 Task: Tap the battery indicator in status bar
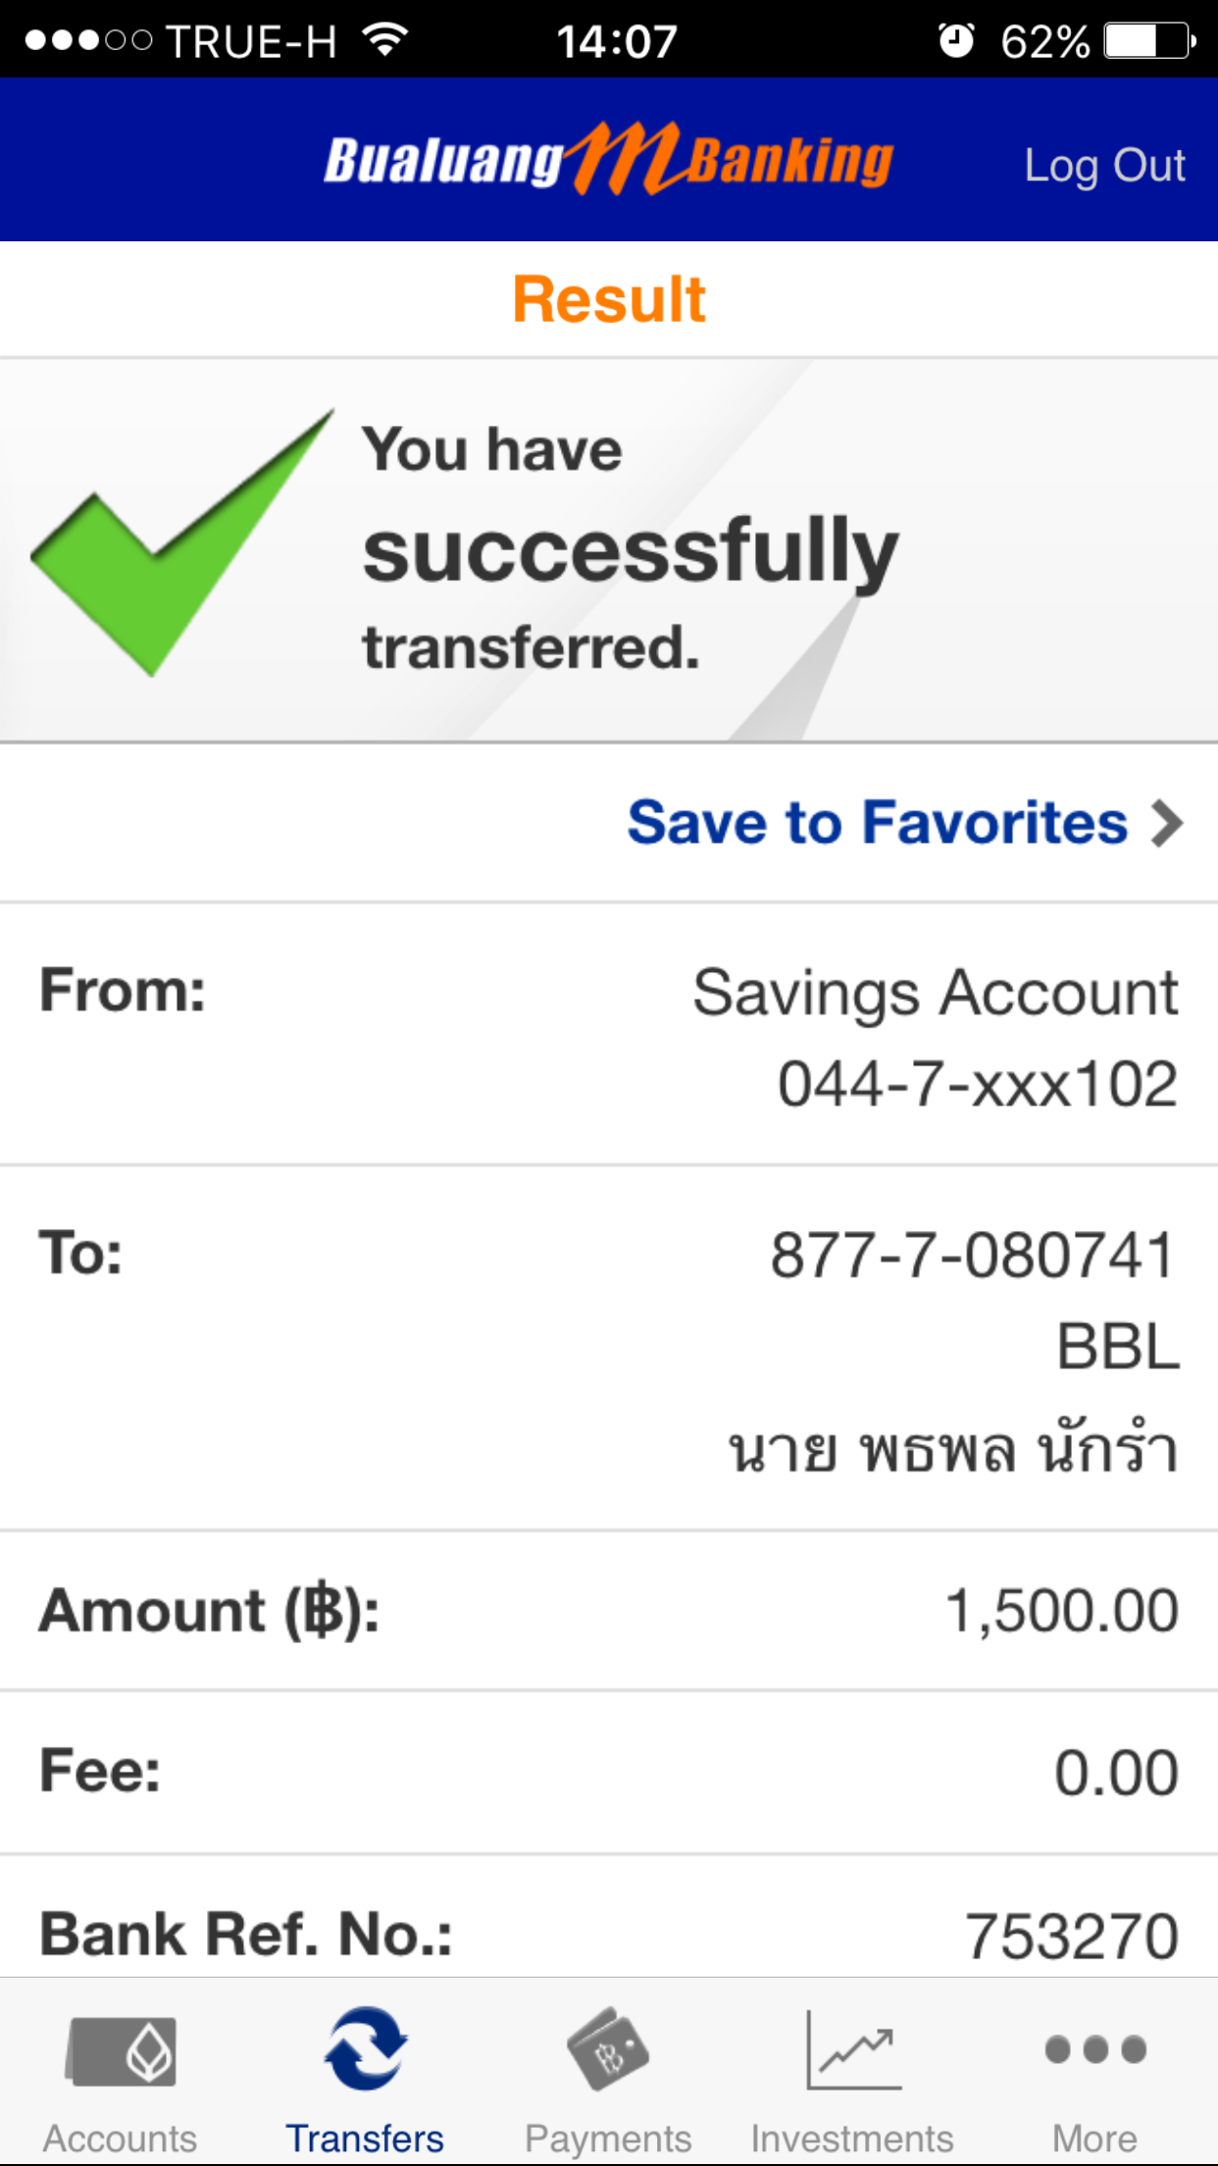[x=1148, y=41]
